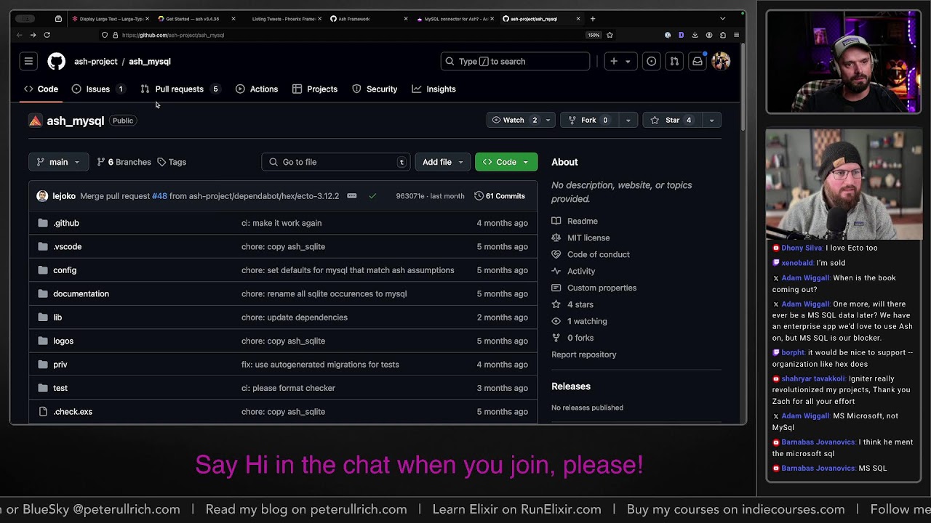Click the lejoko author avatar
The width and height of the screenshot is (931, 523).
[42, 196]
